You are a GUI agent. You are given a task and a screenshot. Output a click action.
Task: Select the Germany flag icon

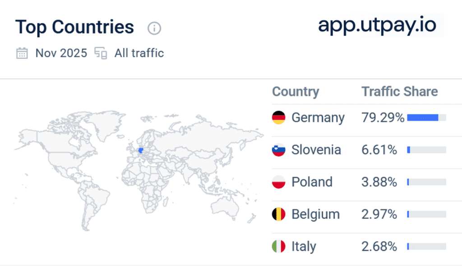pos(279,117)
